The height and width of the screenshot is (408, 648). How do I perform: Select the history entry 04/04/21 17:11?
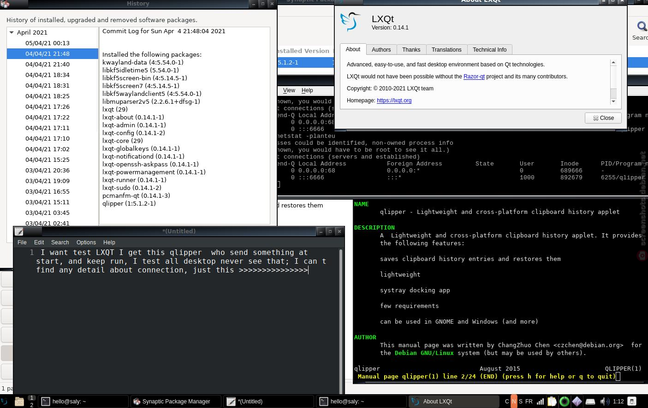click(x=53, y=128)
